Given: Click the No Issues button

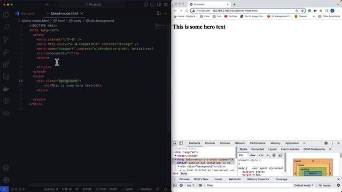Looking at the screenshot, I should pyautogui.click(x=324, y=186).
